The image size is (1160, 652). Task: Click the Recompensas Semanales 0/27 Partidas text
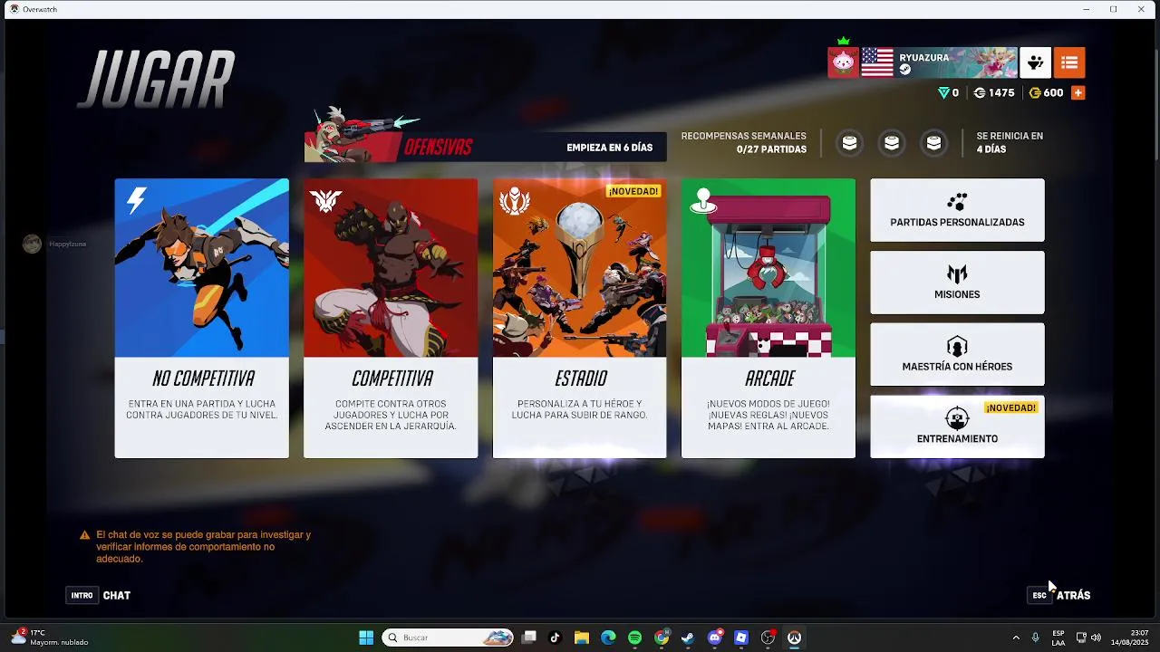coord(743,143)
